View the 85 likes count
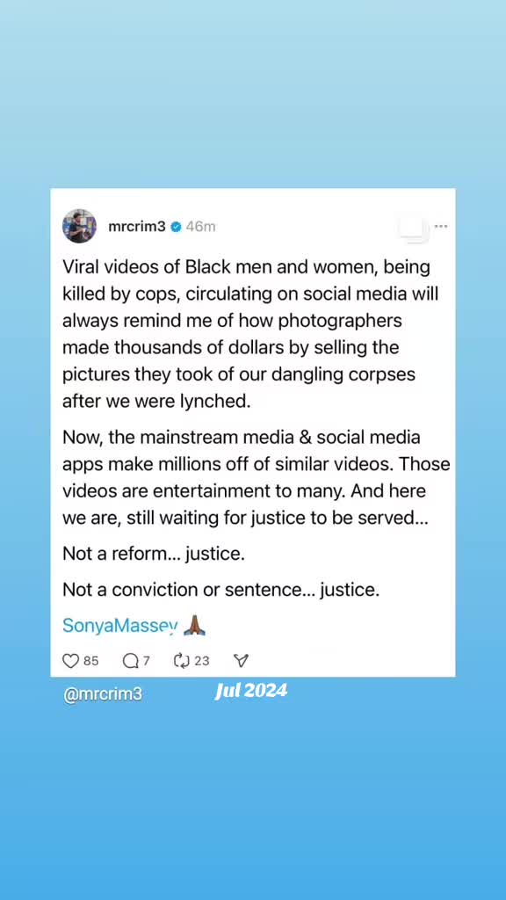The image size is (506, 900). [91, 661]
